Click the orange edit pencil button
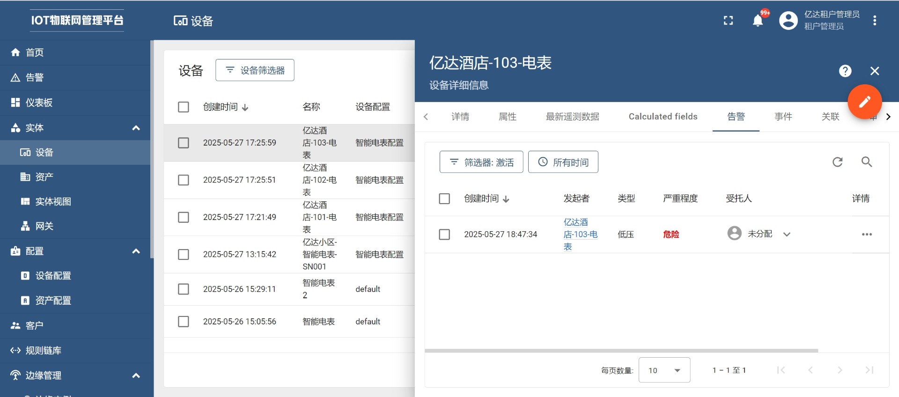Viewport: 899px width, 397px height. [x=864, y=102]
